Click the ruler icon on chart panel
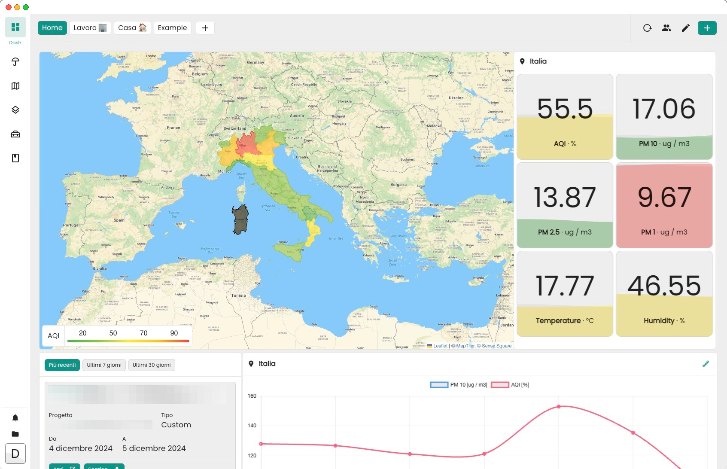The width and height of the screenshot is (727, 469). pos(706,364)
